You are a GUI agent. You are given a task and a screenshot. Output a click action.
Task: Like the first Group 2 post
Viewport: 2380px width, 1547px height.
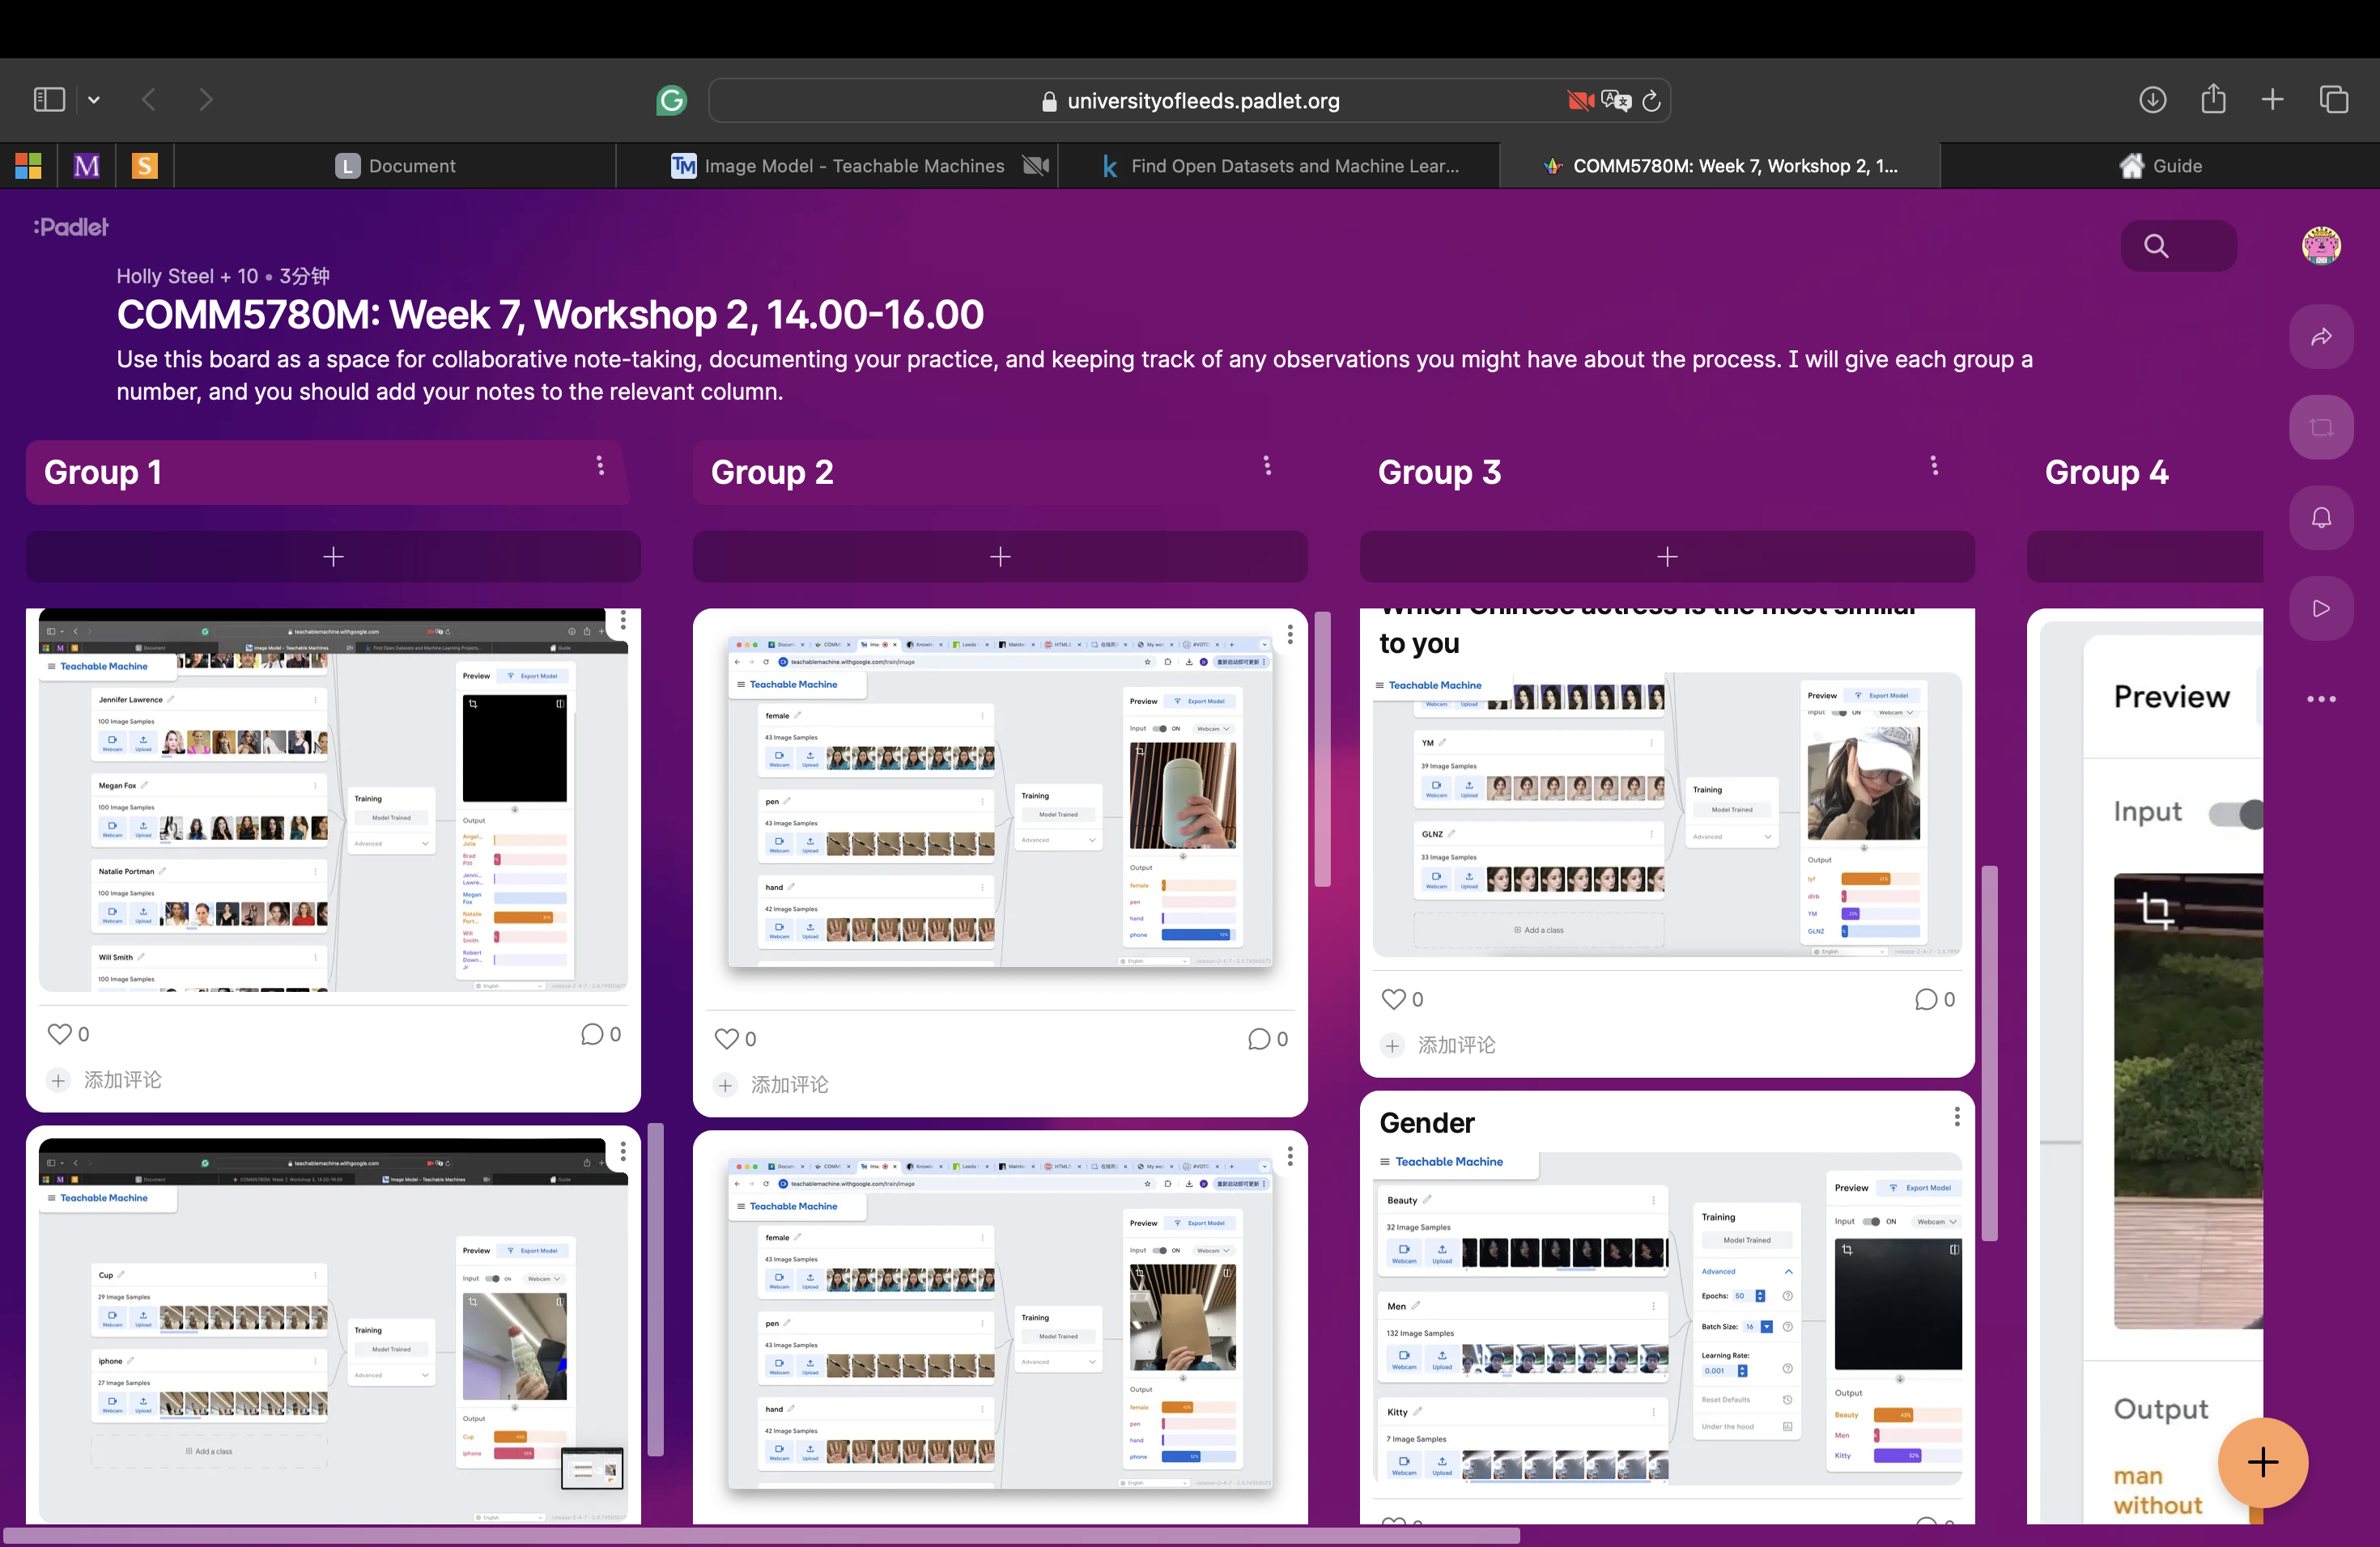727,1040
